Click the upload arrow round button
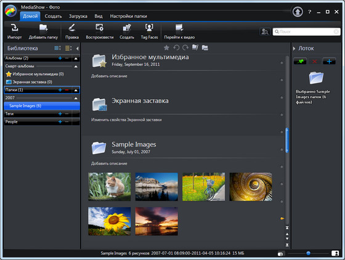 click(x=298, y=12)
